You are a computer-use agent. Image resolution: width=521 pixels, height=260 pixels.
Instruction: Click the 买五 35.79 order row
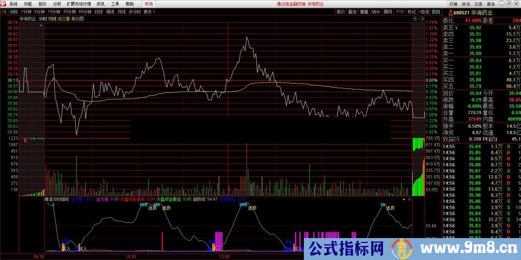point(482,86)
